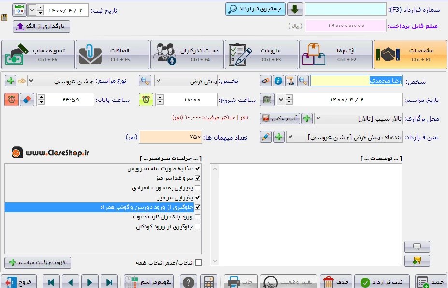Click the save floppy disk icon
The width and height of the screenshot is (448, 288).
tap(4, 18)
